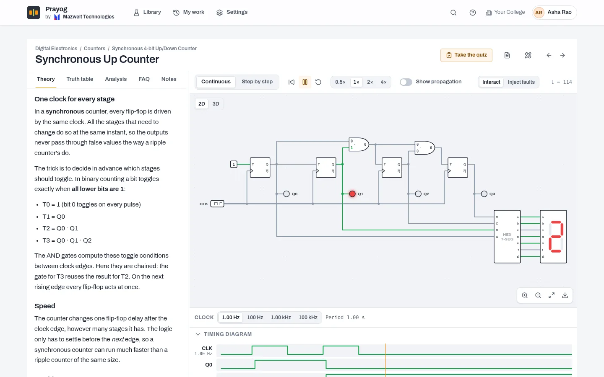Viewport: 604px width, 377px height.
Task: Click the Q3 output LED
Action: [x=484, y=194]
